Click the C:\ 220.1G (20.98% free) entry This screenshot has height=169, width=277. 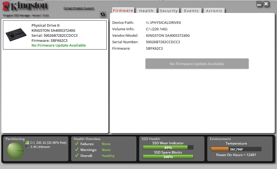[x=48, y=143]
